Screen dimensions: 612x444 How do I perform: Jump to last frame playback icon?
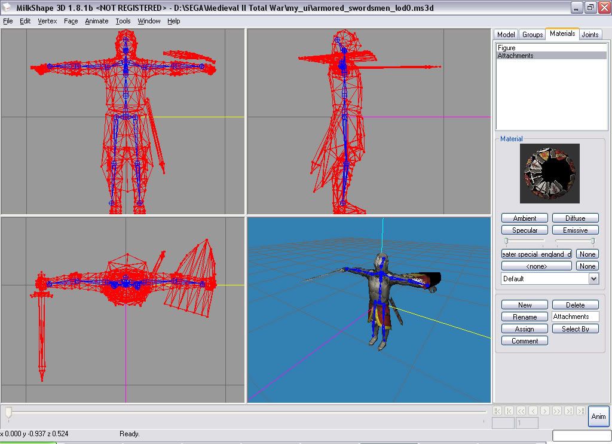coord(581,410)
